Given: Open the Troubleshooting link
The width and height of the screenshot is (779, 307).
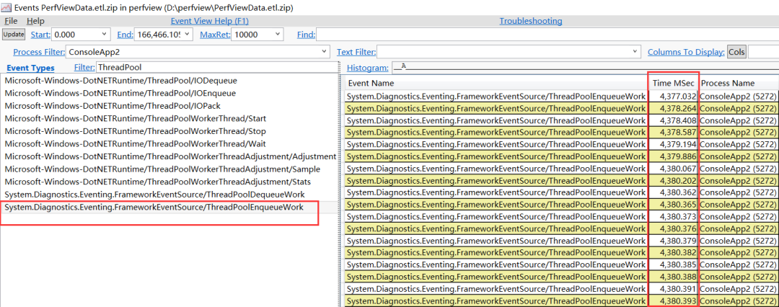Looking at the screenshot, I should pyautogui.click(x=531, y=21).
